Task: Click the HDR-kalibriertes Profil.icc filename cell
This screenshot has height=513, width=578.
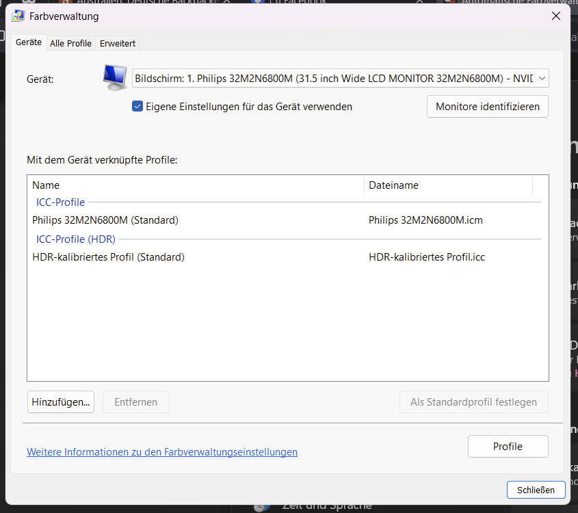Action: (x=427, y=257)
